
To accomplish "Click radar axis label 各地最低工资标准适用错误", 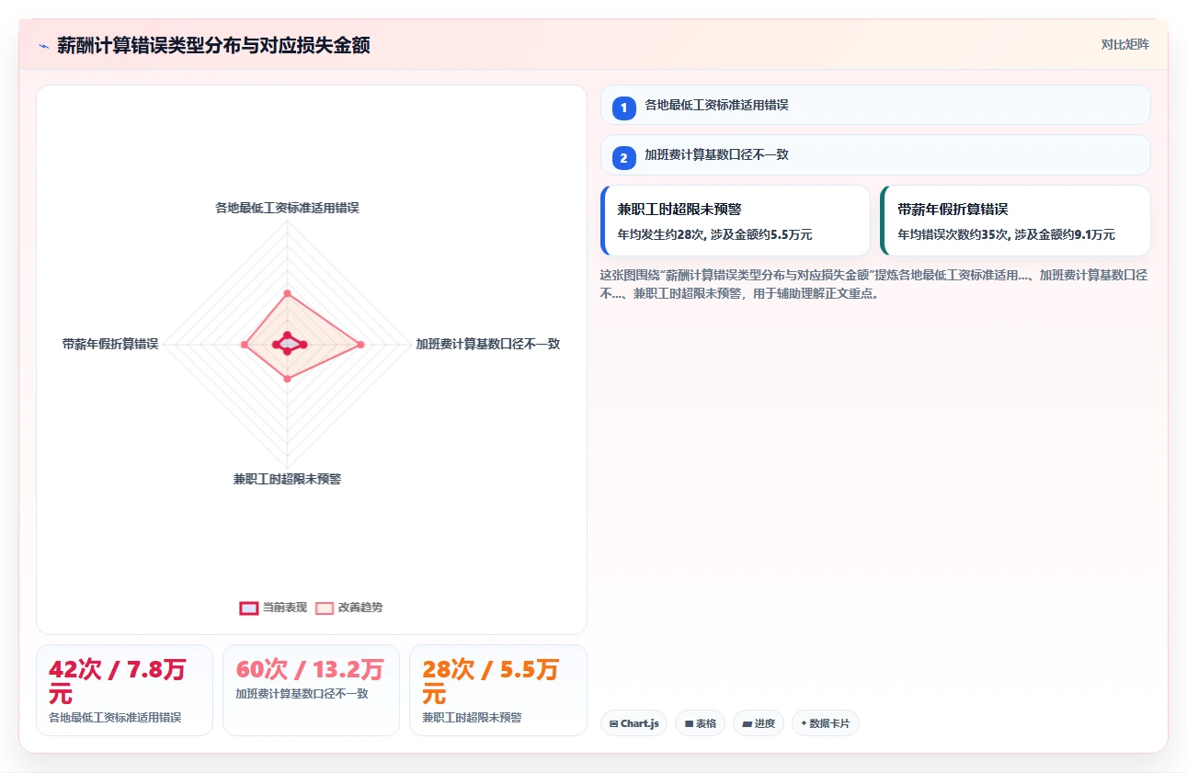I will pos(287,209).
